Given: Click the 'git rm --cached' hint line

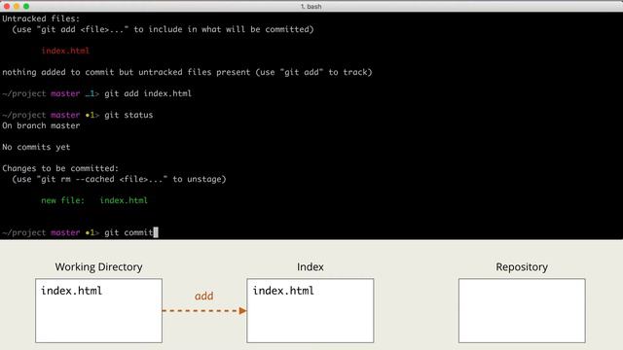Looking at the screenshot, I should coord(119,179).
